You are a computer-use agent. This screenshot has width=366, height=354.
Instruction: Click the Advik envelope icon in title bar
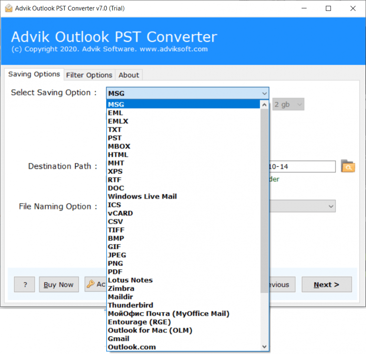[9, 8]
